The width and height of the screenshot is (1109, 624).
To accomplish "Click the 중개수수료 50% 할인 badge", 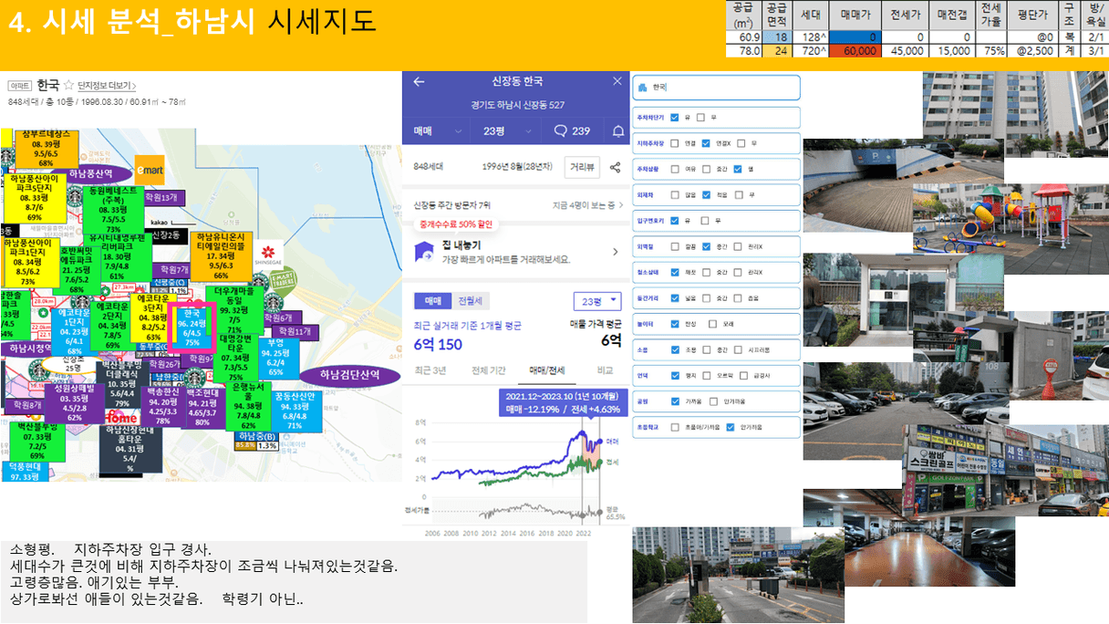I will pyautogui.click(x=456, y=224).
